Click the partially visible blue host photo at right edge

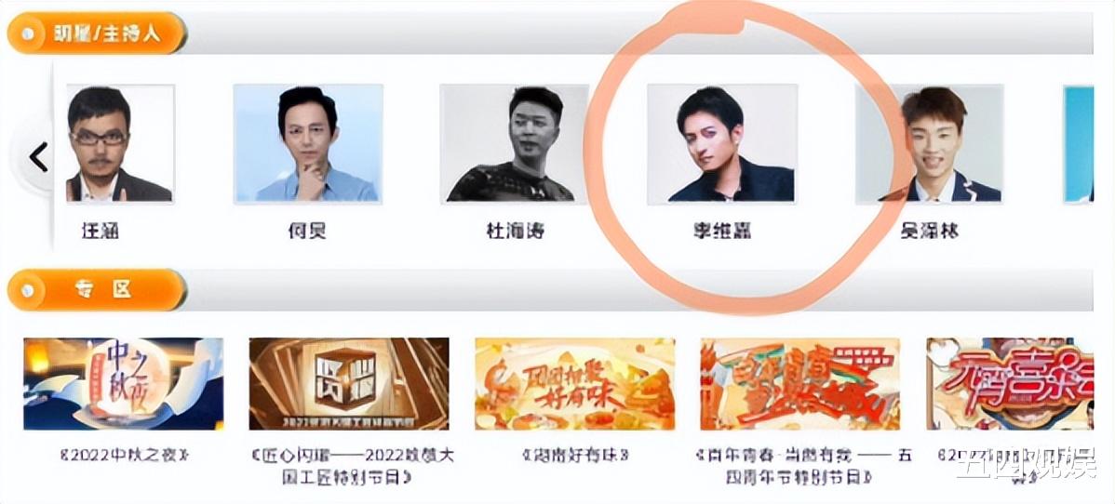[x=1078, y=143]
